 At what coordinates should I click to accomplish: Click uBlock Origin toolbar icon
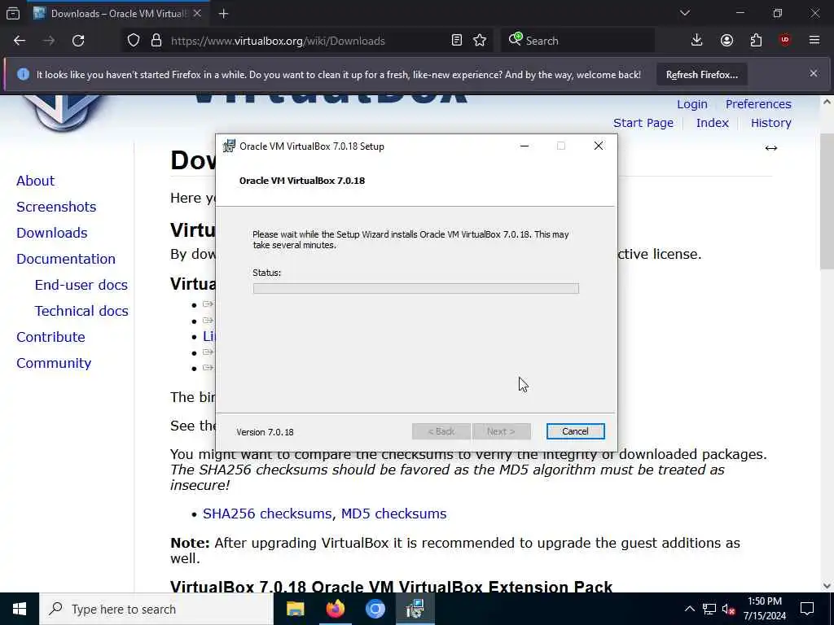coord(785,40)
